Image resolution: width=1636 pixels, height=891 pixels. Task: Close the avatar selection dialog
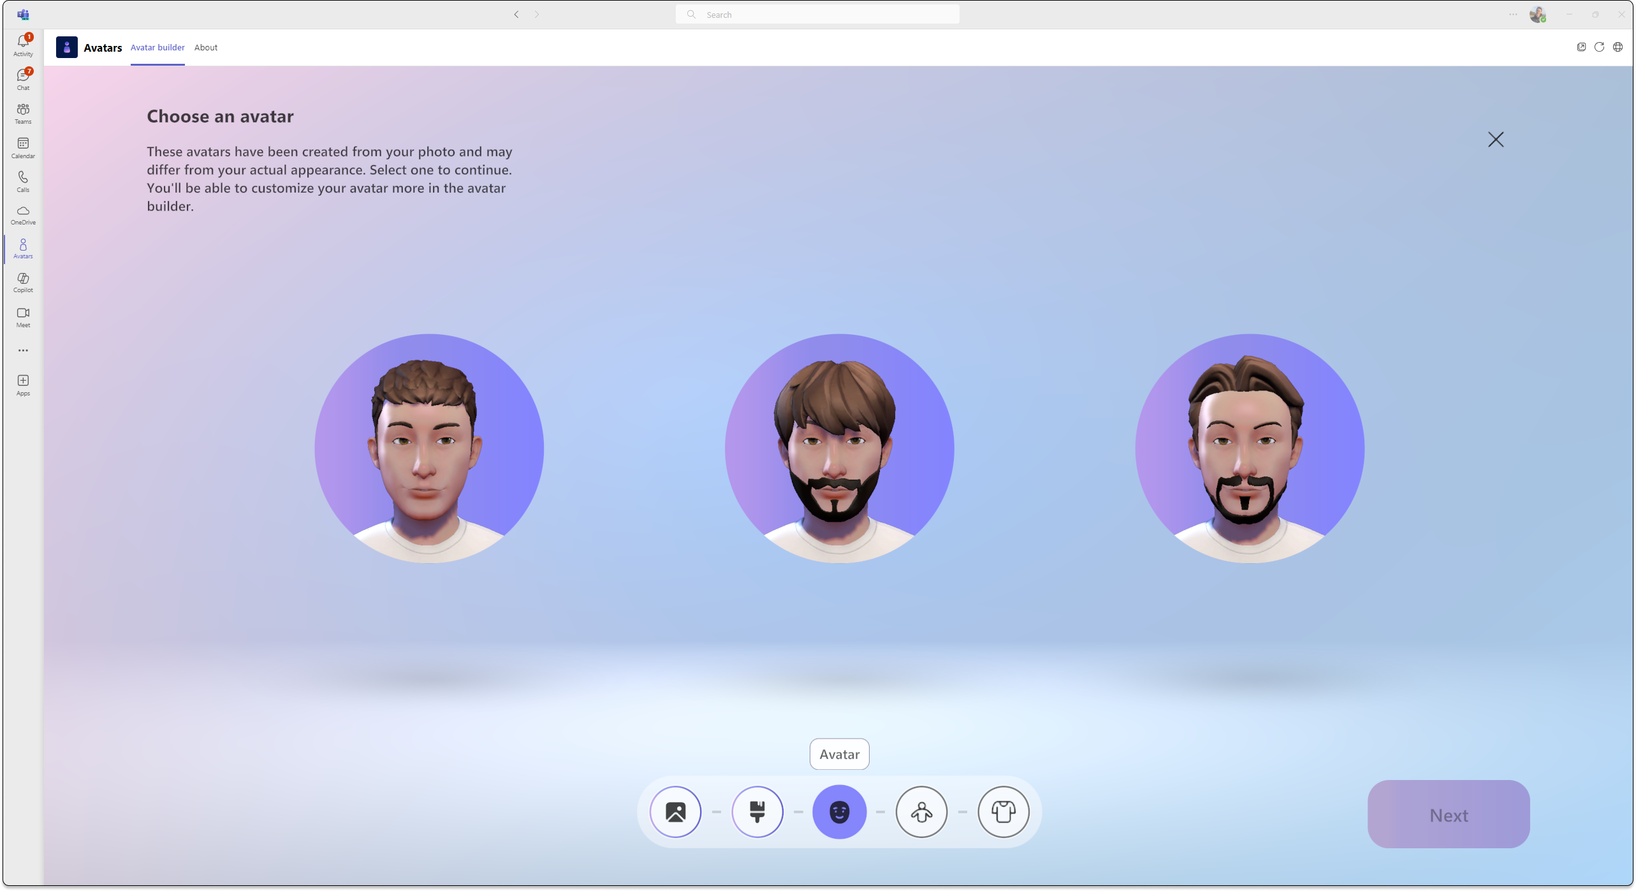(x=1496, y=138)
